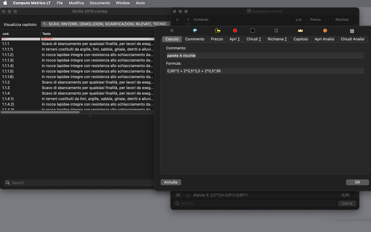Click the Cerca button in Esempio window

tap(347, 203)
